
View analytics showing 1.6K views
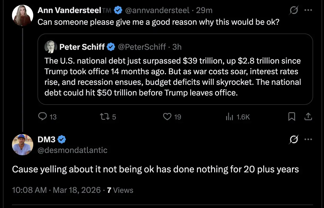(x=229, y=117)
